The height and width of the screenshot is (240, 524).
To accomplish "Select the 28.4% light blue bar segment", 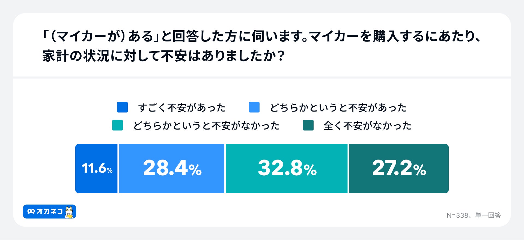I will click(x=172, y=168).
